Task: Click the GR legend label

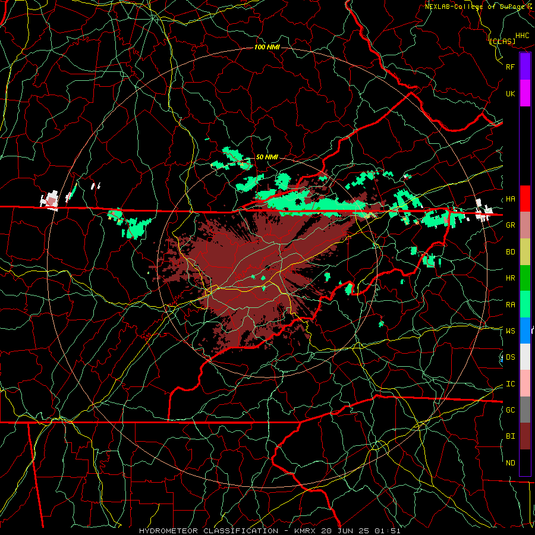Action: (x=510, y=225)
